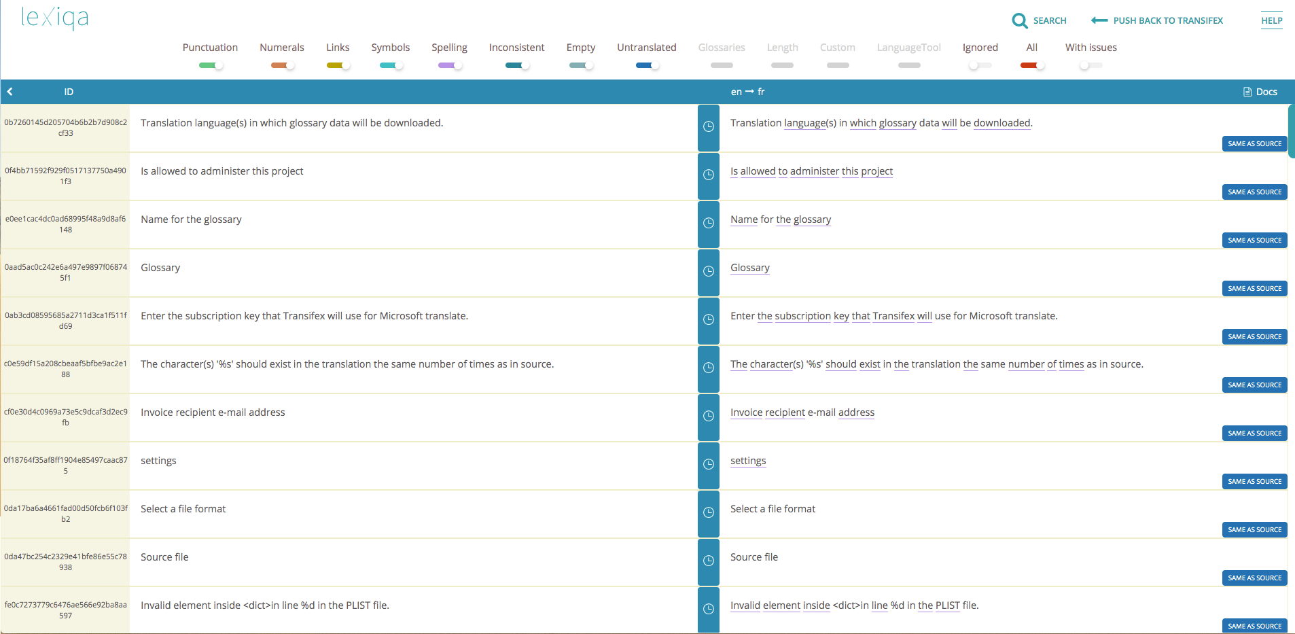This screenshot has height=634, width=1295.
Task: Click translation text 'Glossary' in target column
Action: tap(750, 268)
